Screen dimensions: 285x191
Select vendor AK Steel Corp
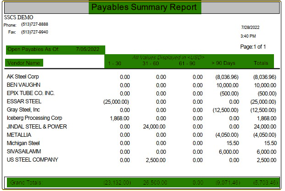(x=23, y=77)
